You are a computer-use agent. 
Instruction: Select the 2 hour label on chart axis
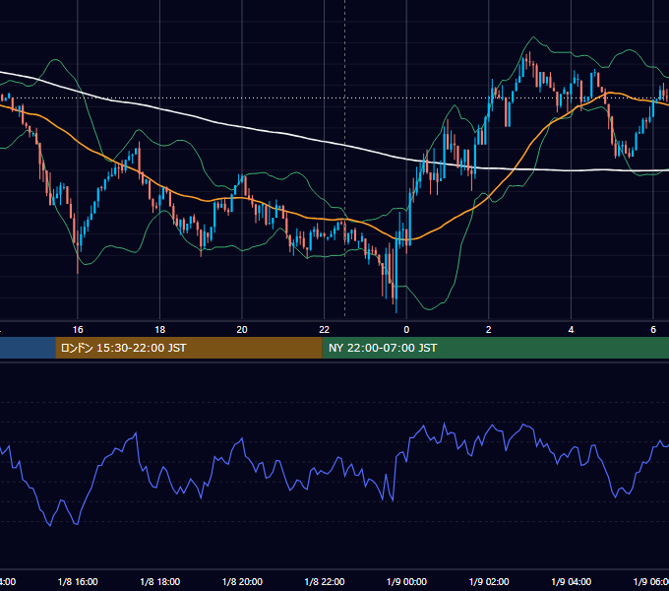click(489, 330)
